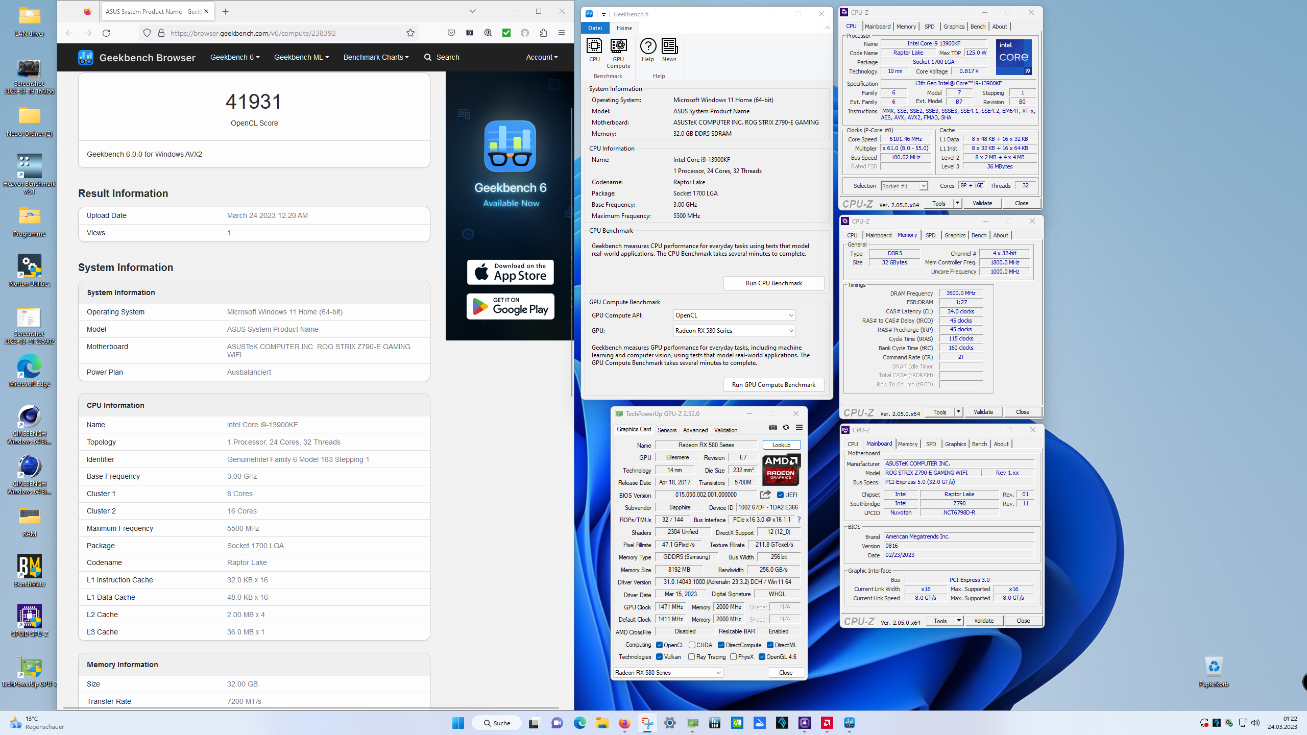Open SPD tab in top CPU-Z window

tap(929, 27)
